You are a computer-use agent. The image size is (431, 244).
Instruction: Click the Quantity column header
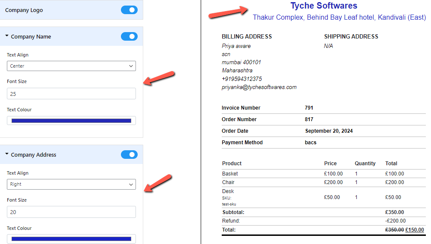click(365, 164)
